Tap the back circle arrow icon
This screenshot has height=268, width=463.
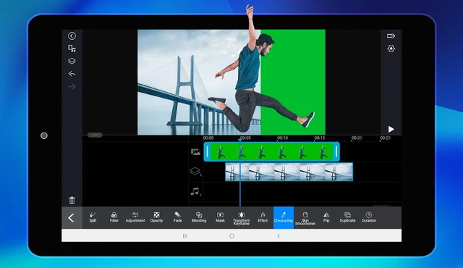(72, 35)
